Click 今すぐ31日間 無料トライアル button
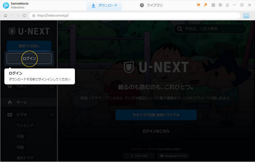This screenshot has width=255, height=162. click(156, 115)
